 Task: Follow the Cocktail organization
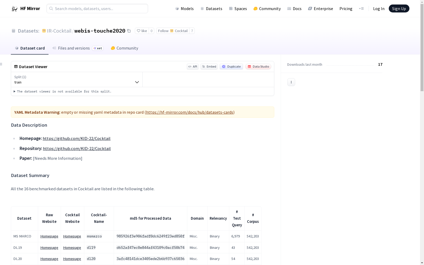[173, 31]
